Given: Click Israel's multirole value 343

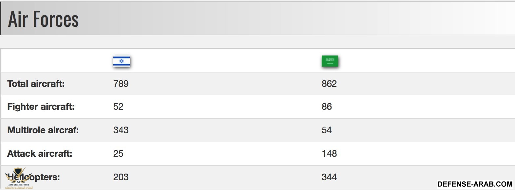Looking at the screenshot, I should [121, 130].
